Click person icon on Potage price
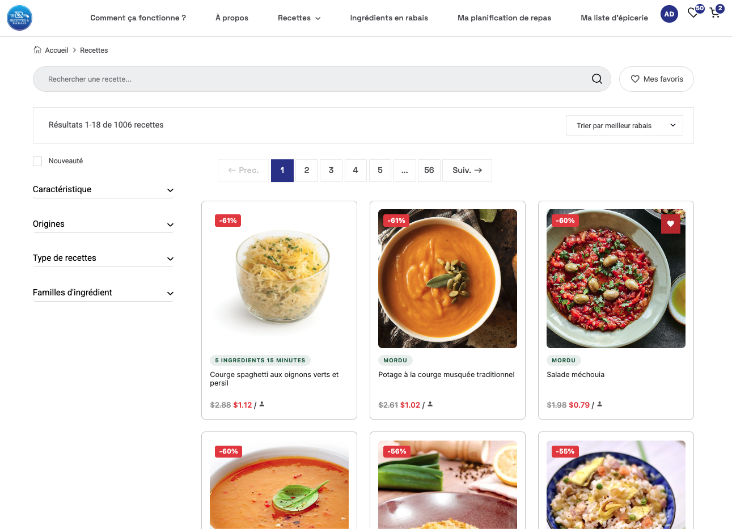This screenshot has width=732, height=529. pyautogui.click(x=430, y=404)
